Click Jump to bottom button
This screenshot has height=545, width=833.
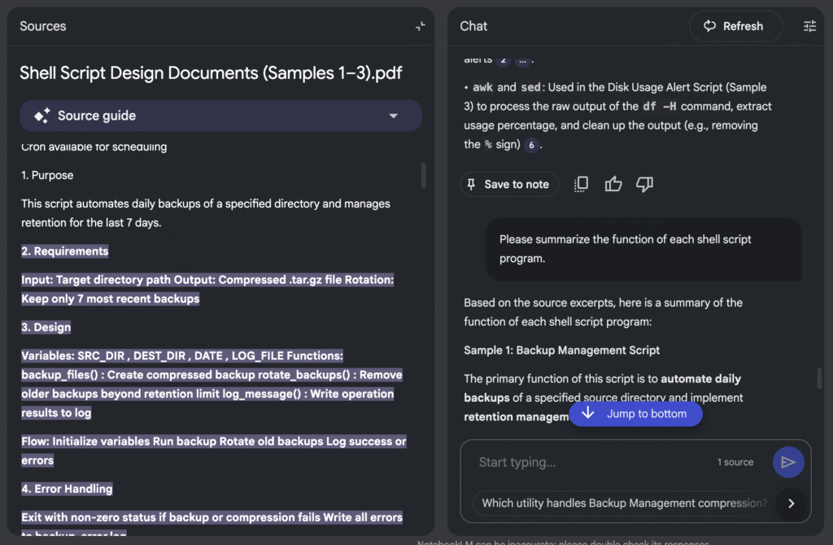[635, 413]
